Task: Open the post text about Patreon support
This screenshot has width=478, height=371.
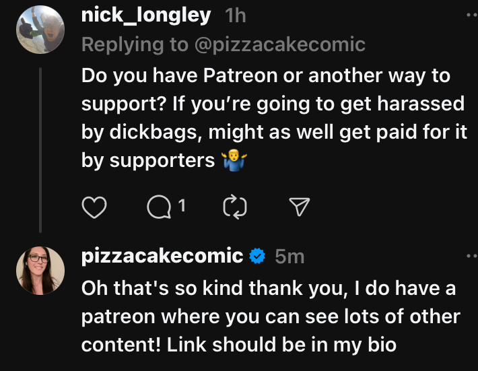Action: (274, 118)
